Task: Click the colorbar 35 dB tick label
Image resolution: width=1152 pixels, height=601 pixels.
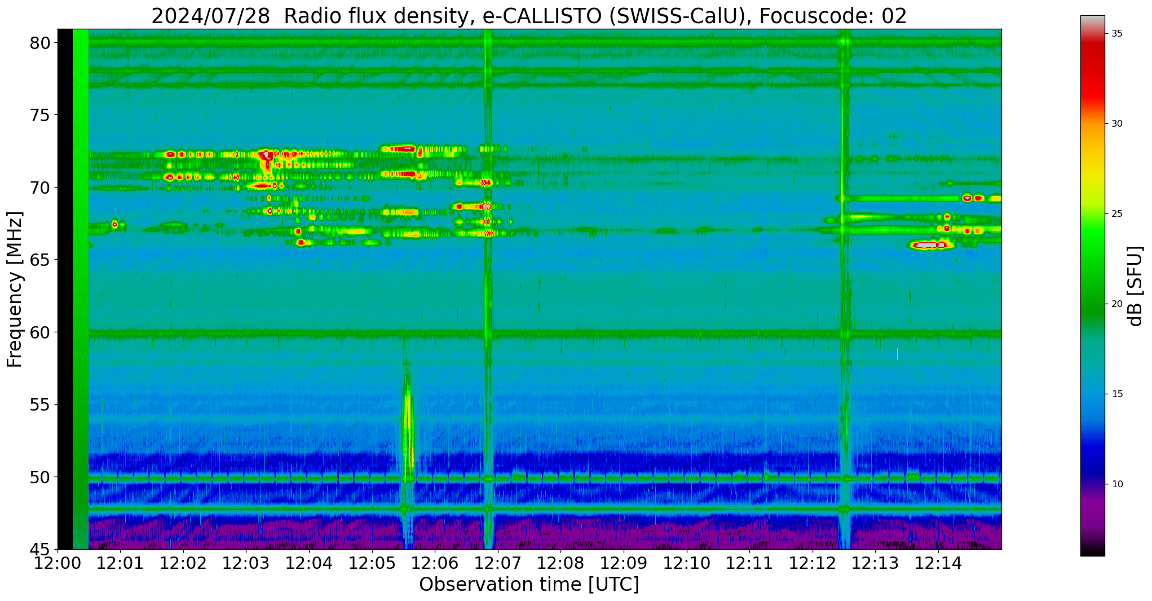Action: [x=1116, y=34]
